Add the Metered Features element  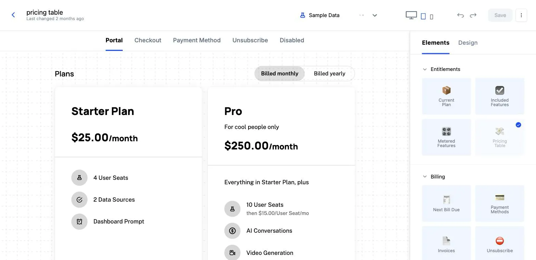click(x=446, y=137)
